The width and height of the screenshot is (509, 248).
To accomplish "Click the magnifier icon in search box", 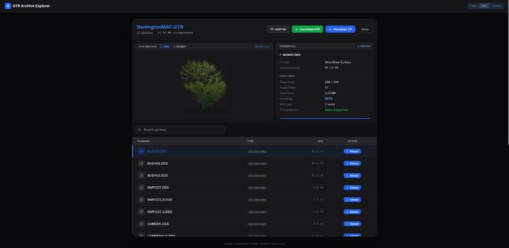I will tap(139, 130).
